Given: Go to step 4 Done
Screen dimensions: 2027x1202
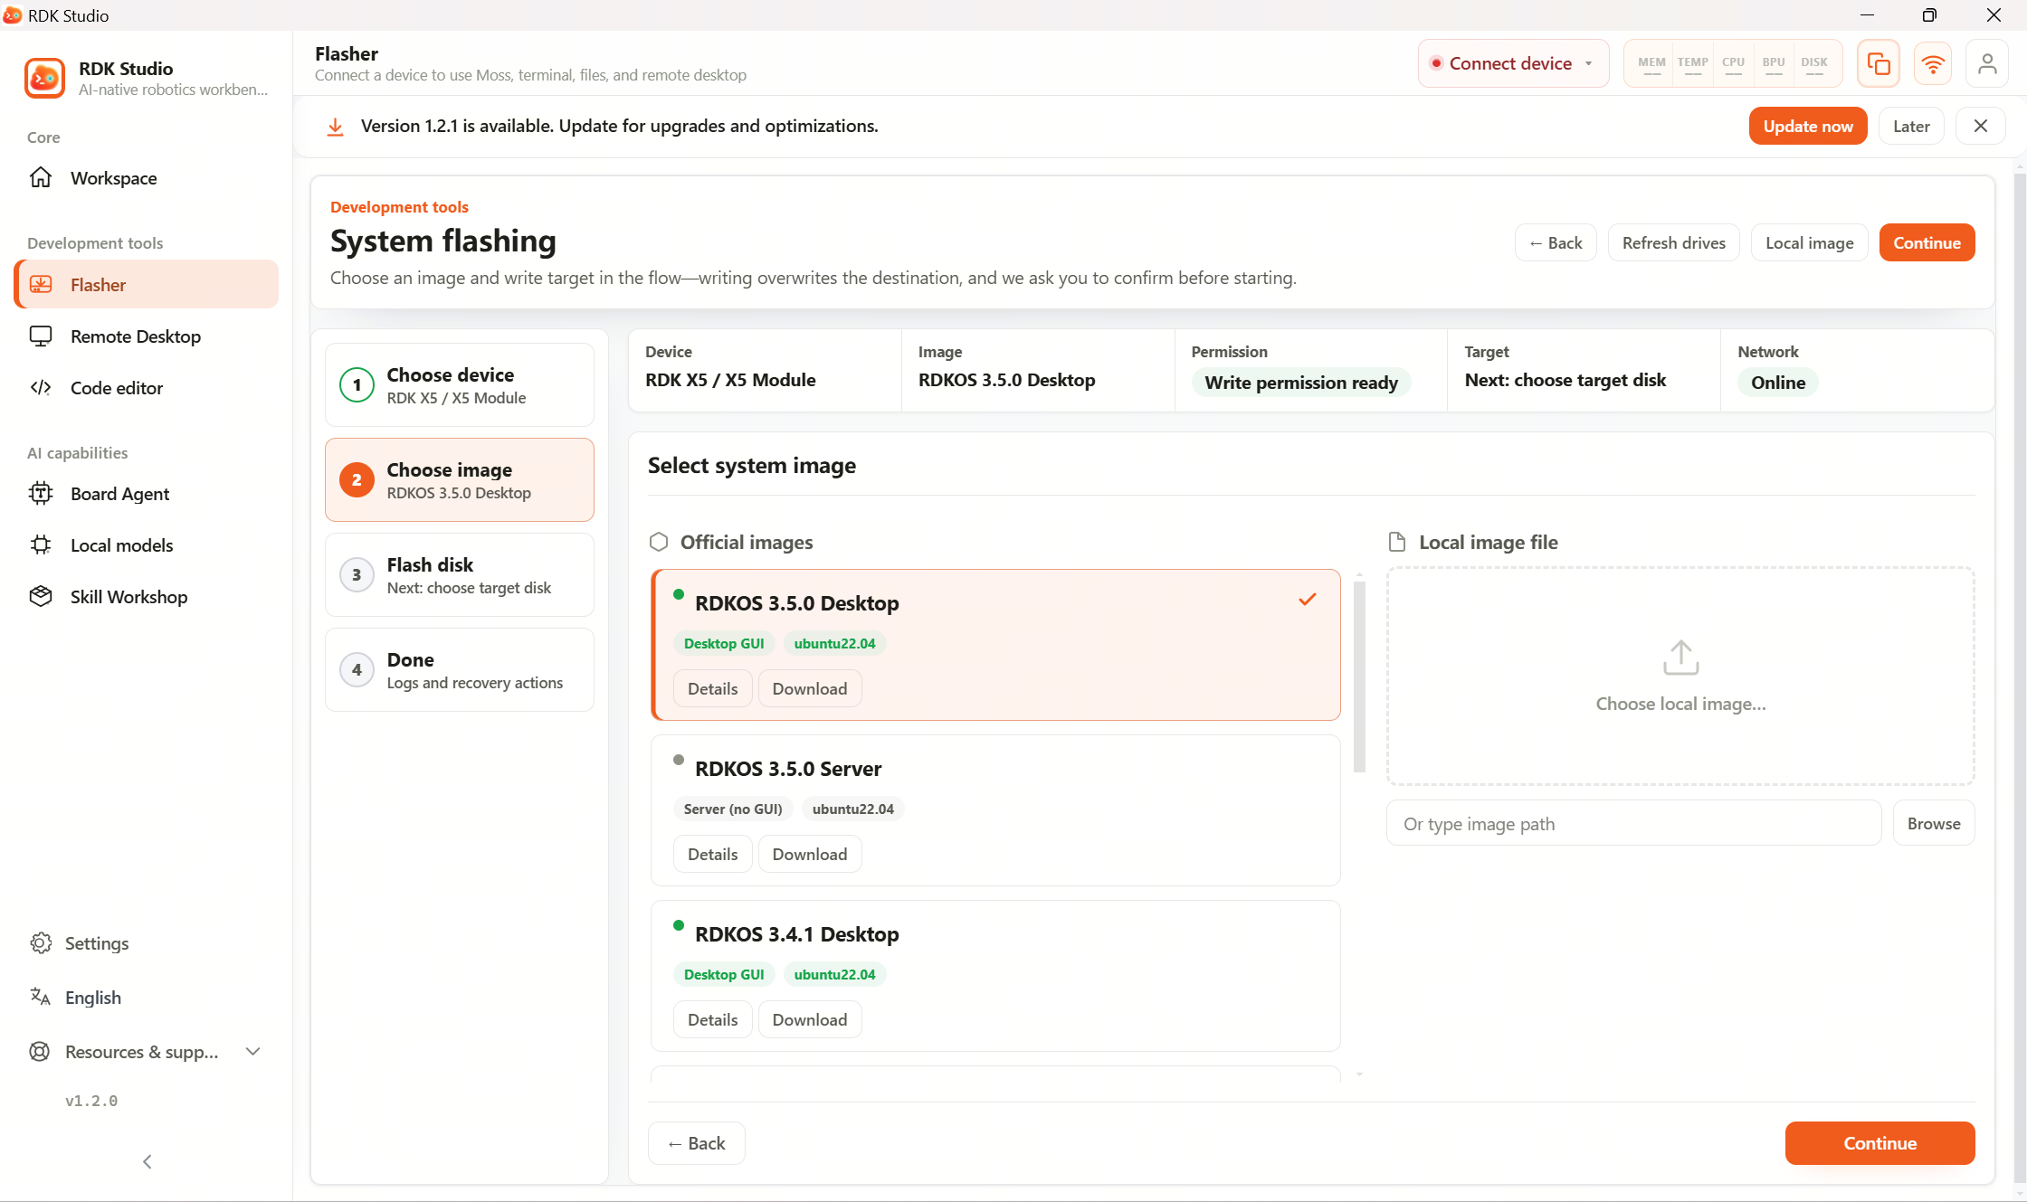Looking at the screenshot, I should click(x=460, y=669).
